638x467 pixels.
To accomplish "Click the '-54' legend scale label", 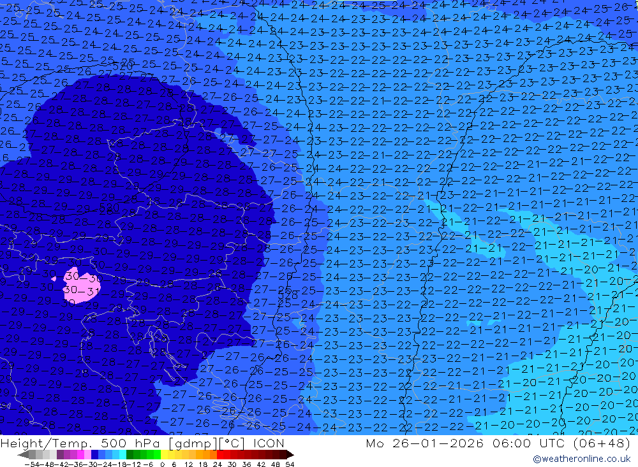I will 32,464.
